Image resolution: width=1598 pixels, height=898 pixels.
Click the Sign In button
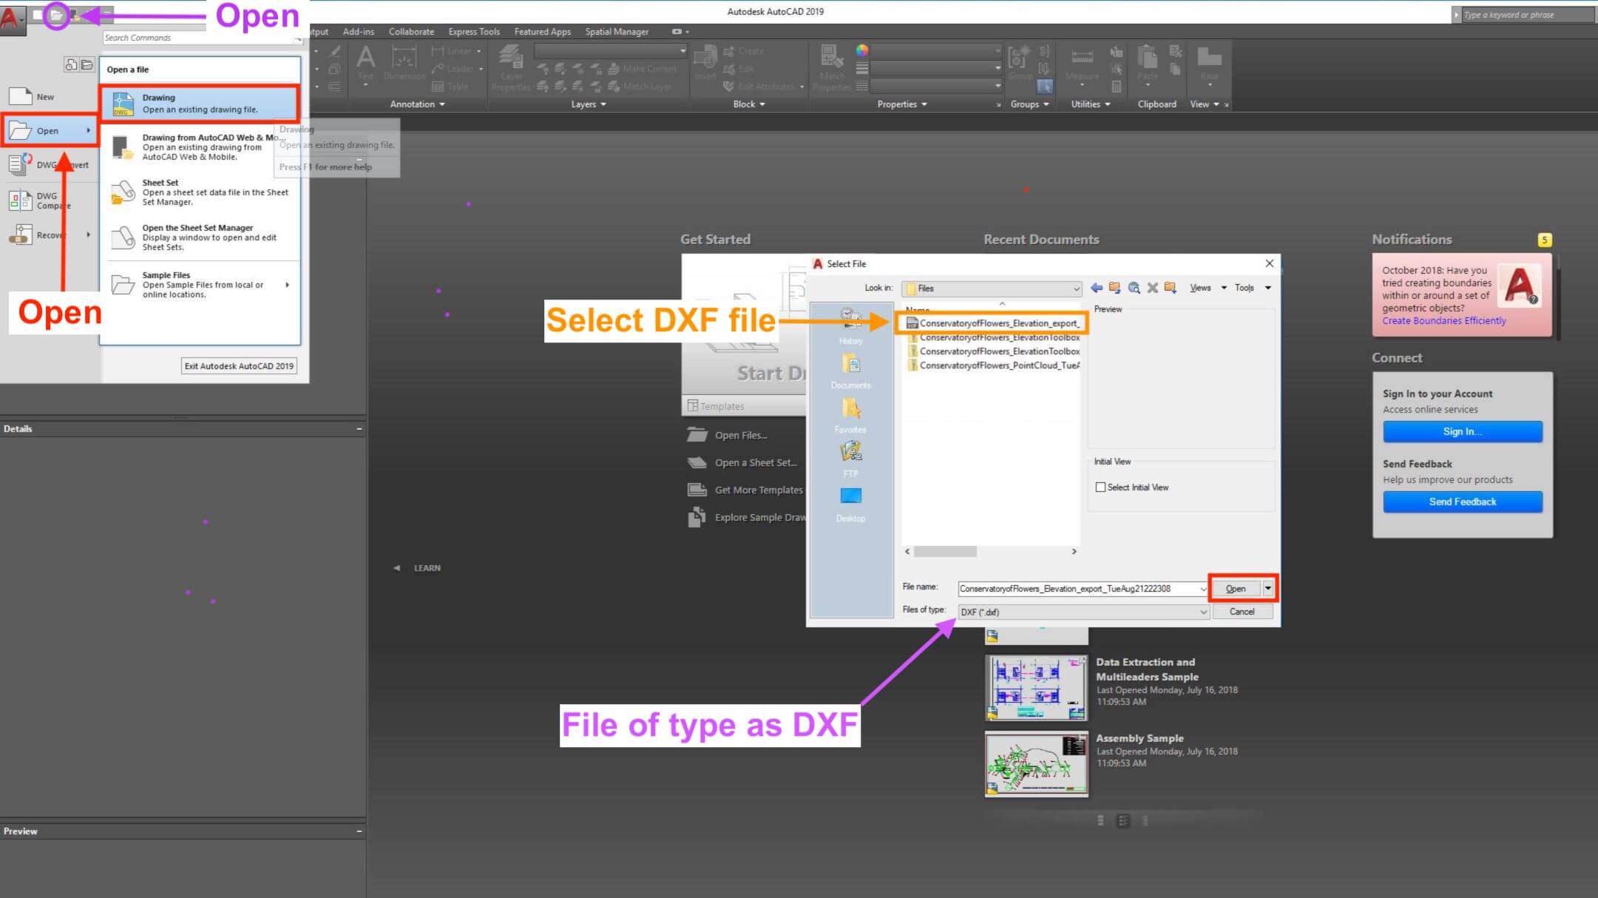pos(1461,431)
